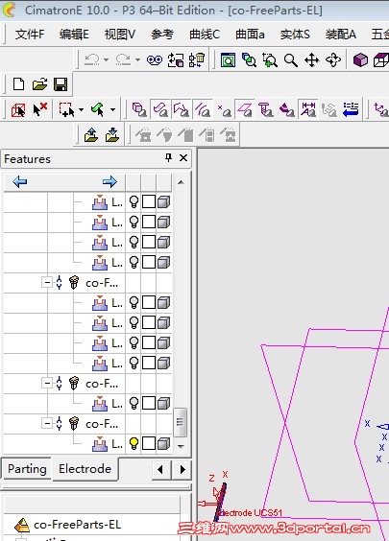Select the plain magnifier zoom tool
The image size is (389, 541).
291,60
